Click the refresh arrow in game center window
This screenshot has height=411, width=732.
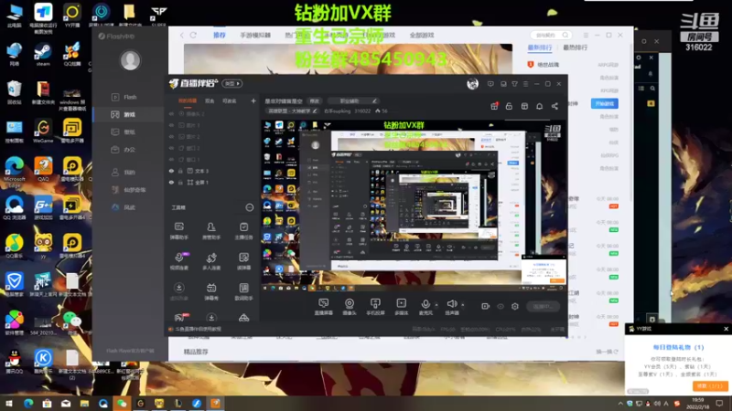click(193, 35)
